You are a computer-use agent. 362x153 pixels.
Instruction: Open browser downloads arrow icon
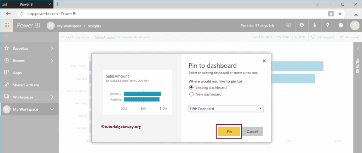coord(356,14)
